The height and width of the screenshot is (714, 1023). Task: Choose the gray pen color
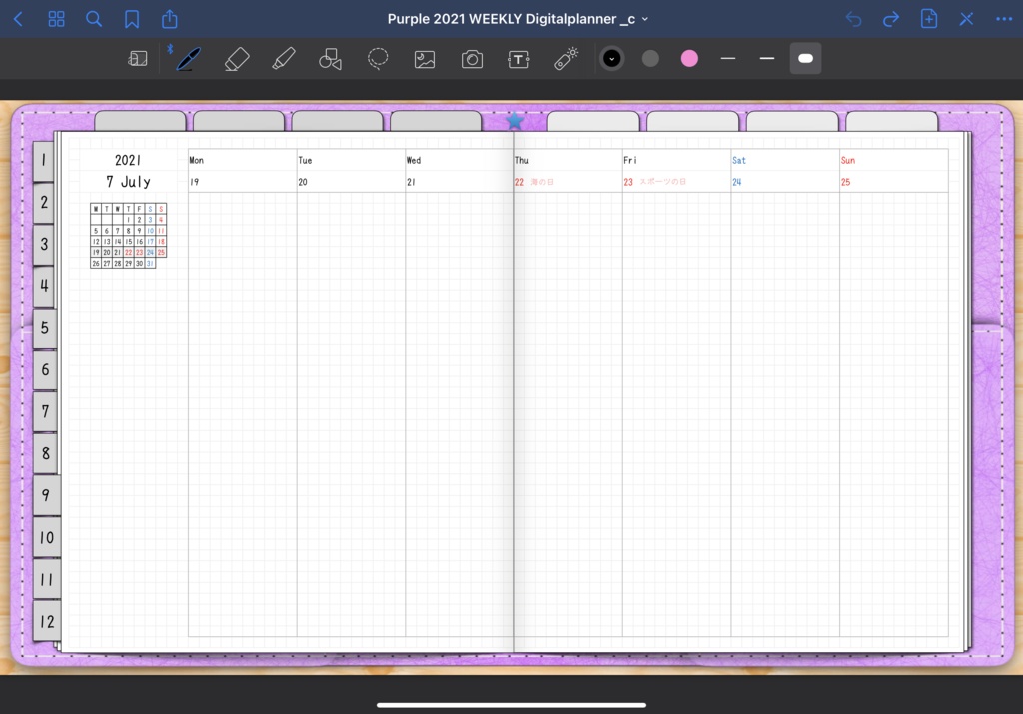(650, 59)
